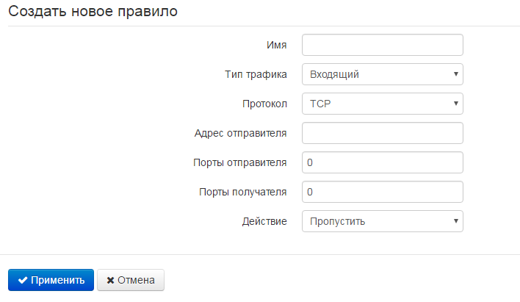The width and height of the screenshot is (520, 302).
Task: Click the Имя label
Action: (x=276, y=45)
